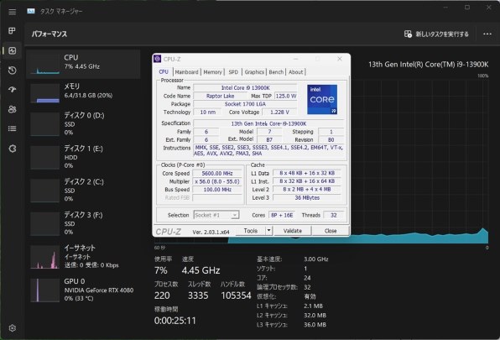The width and height of the screenshot is (500, 340).
Task: Open the Processes page icon in sidebar
Action: (x=12, y=30)
